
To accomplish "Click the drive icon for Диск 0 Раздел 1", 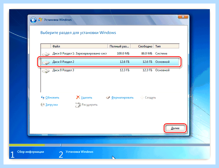I will (x=46, y=54).
